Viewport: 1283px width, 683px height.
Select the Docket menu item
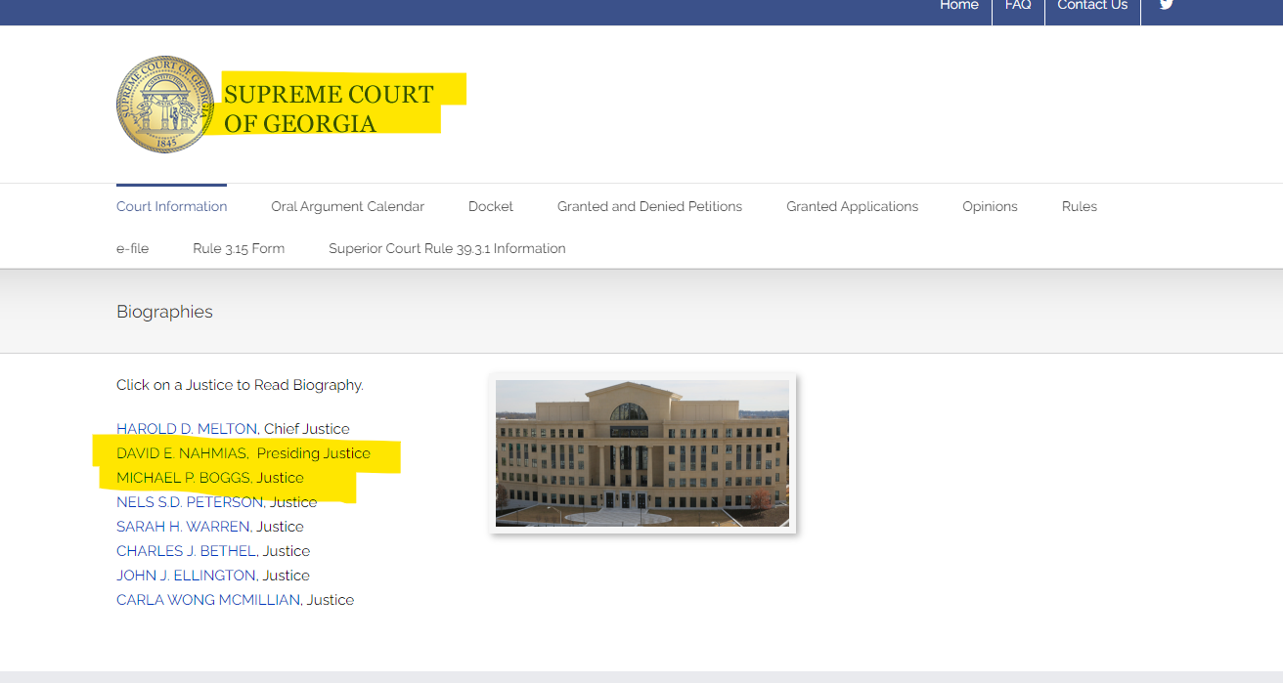click(x=491, y=206)
